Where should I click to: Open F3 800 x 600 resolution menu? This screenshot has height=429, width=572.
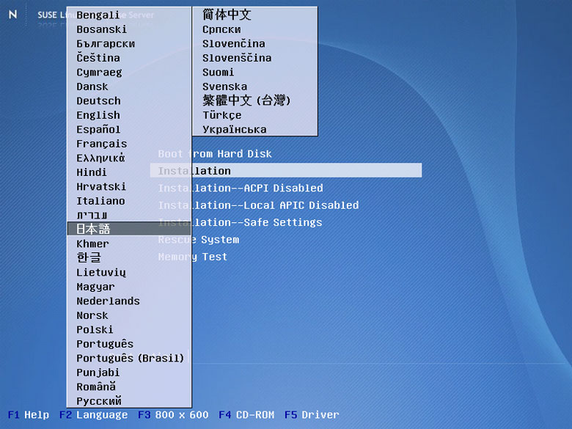pos(173,415)
